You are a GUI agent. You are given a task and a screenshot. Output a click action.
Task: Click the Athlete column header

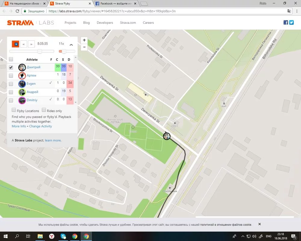(32, 60)
